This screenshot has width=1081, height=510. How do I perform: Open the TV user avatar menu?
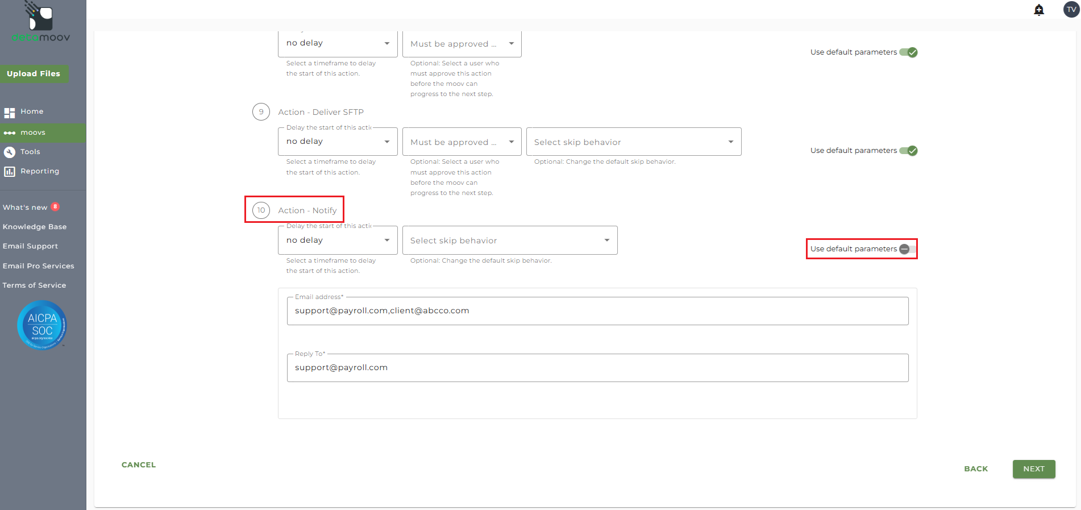(x=1071, y=10)
